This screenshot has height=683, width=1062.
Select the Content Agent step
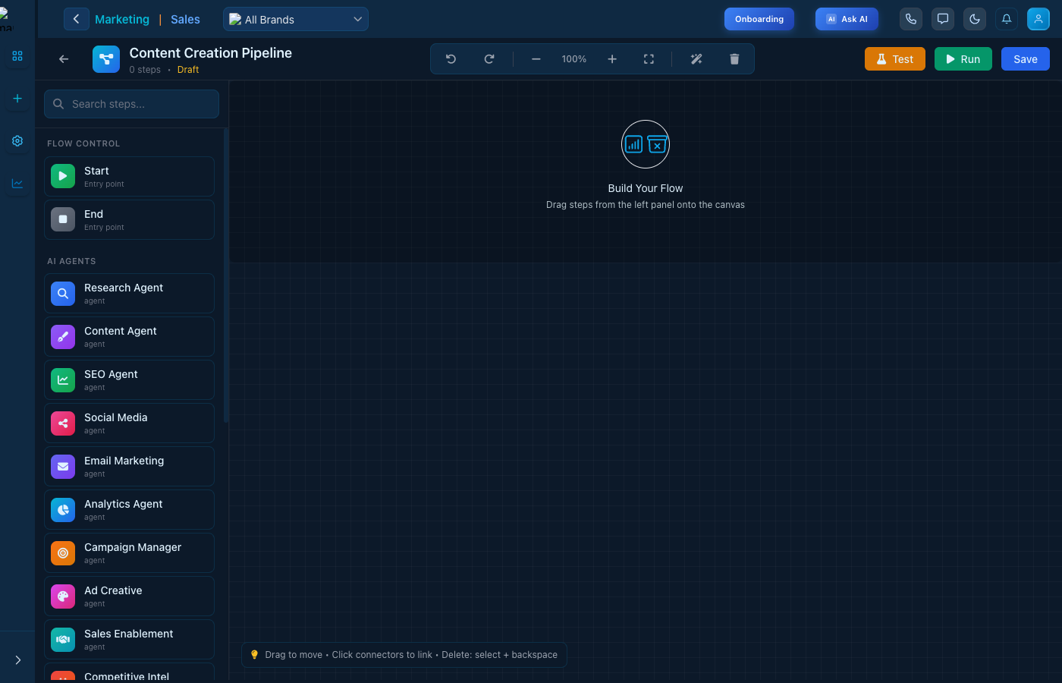(x=129, y=336)
